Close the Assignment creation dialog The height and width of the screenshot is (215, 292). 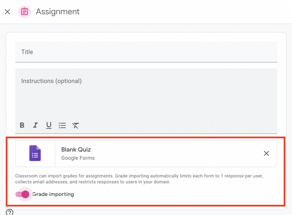(7, 11)
